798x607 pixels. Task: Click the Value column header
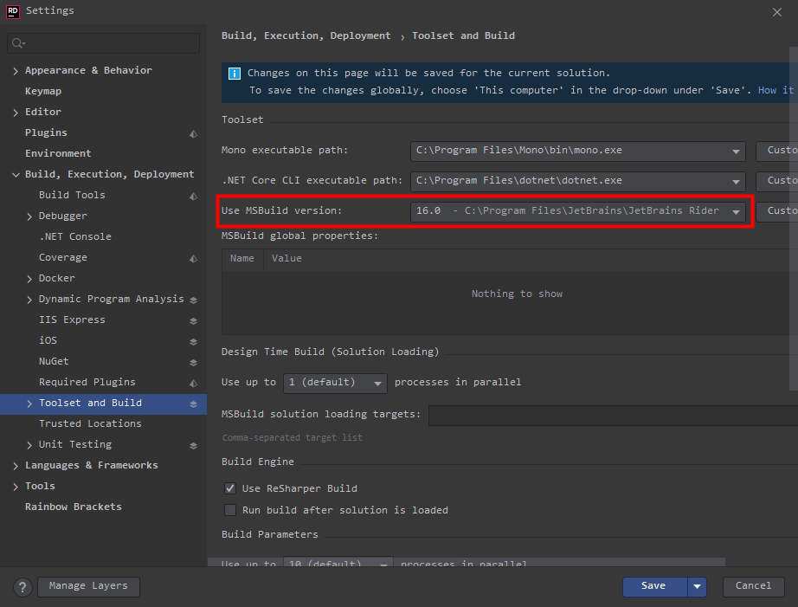click(286, 259)
